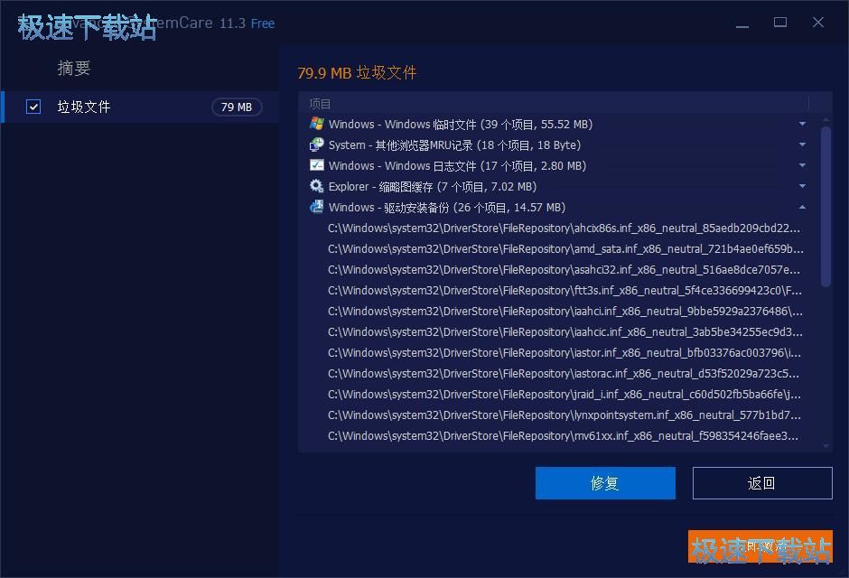Screen dimensions: 849x578
Task: Close the SystemCare window
Action: 818,23
